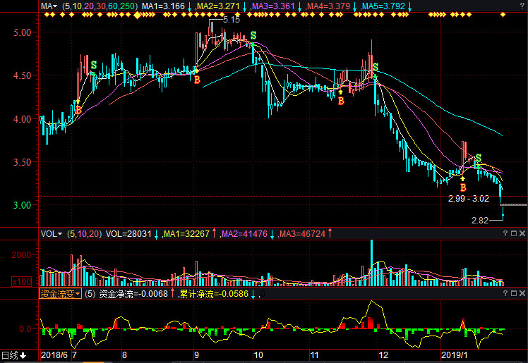Viewport: 528px width, 363px height.
Task: Click the S sell marker before December's drop
Action: click(x=376, y=68)
